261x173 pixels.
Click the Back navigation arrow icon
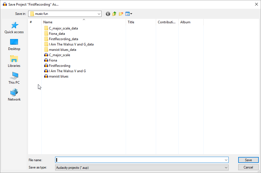(x=108, y=14)
